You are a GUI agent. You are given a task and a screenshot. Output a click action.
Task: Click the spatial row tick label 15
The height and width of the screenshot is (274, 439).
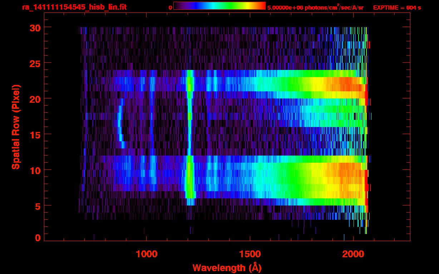click(35, 135)
